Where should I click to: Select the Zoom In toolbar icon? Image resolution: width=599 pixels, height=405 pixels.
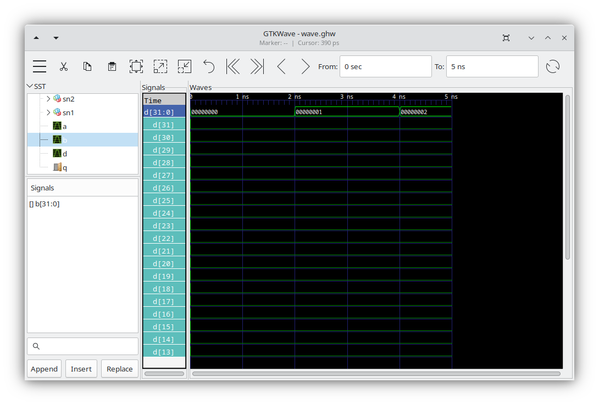pos(160,66)
